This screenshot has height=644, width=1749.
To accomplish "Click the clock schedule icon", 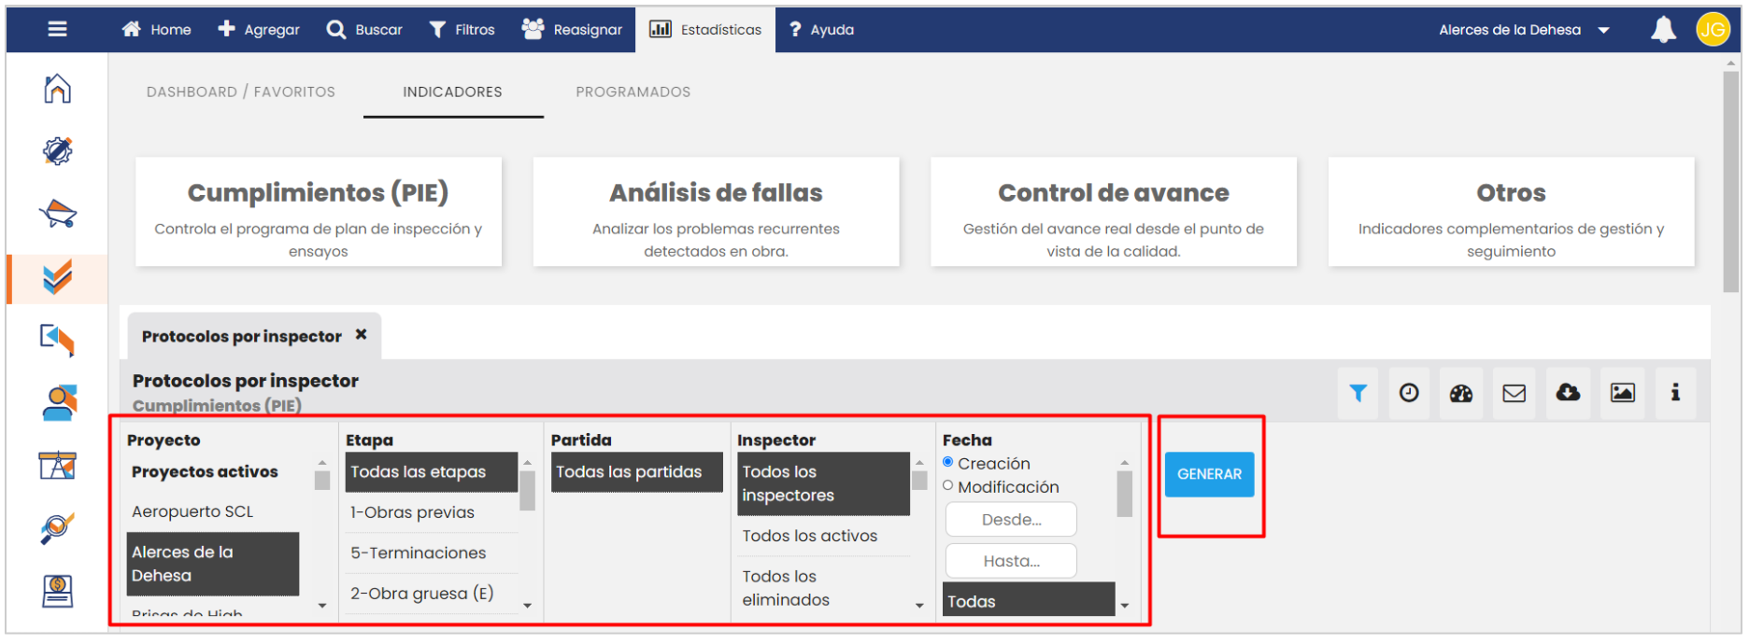I will [x=1409, y=394].
